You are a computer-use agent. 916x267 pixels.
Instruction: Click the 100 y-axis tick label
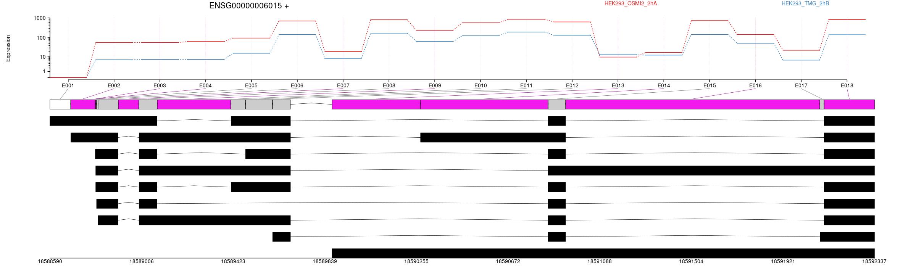coord(41,38)
